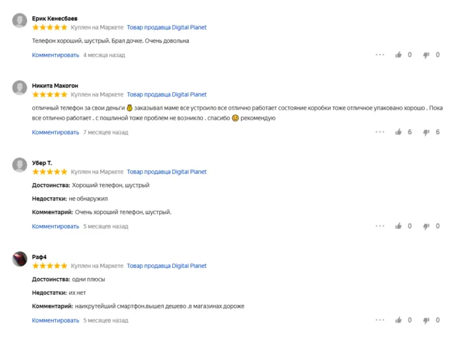457x338 pixels.
Task: Click Комментировать under Ерик Кенесбаев's review
Action: click(56, 55)
